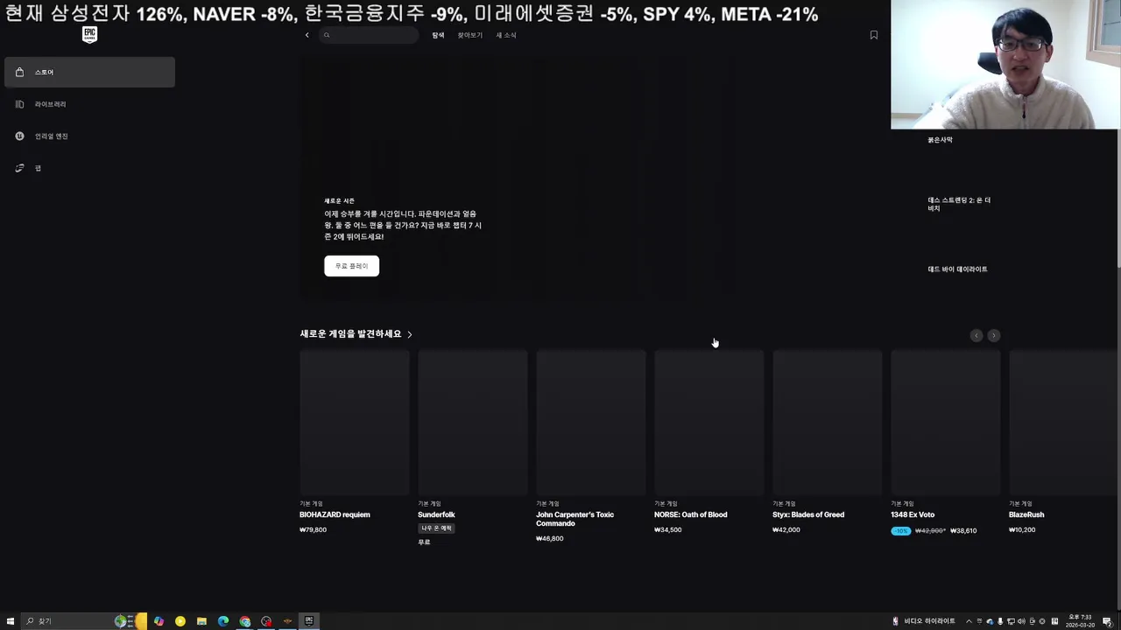This screenshot has height=630, width=1121.
Task: Click the store search field
Action: pyautogui.click(x=369, y=35)
